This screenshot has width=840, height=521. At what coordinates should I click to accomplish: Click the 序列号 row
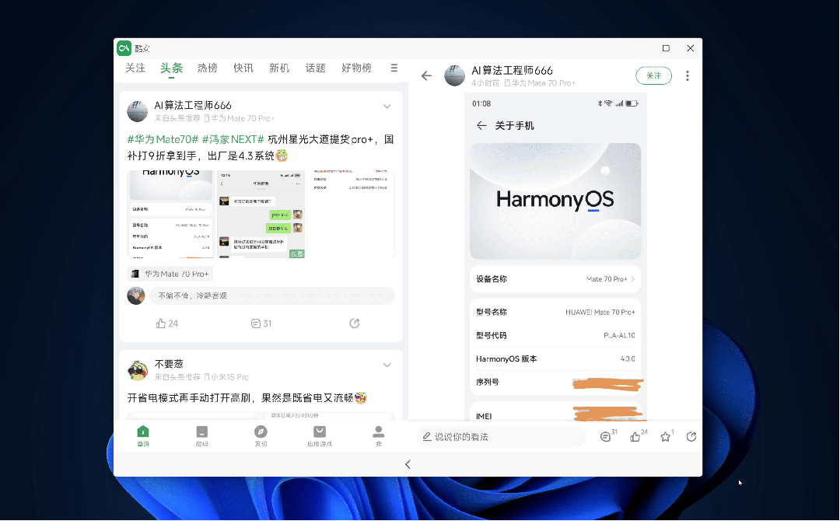(x=555, y=383)
